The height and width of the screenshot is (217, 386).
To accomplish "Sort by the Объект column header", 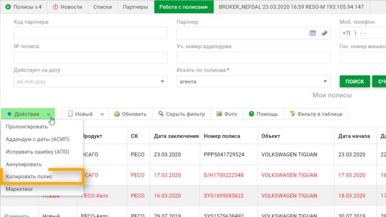I will [271, 136].
